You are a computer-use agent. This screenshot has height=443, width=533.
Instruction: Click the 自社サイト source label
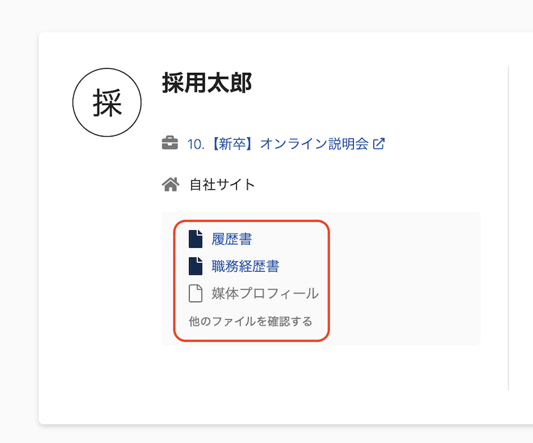click(222, 185)
